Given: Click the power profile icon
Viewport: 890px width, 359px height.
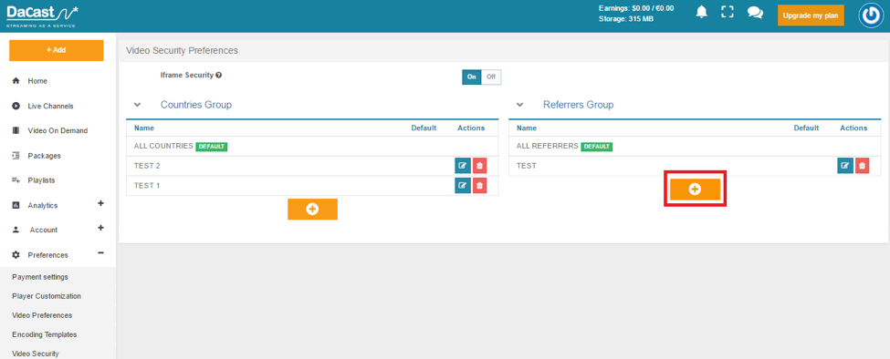Looking at the screenshot, I should [870, 15].
